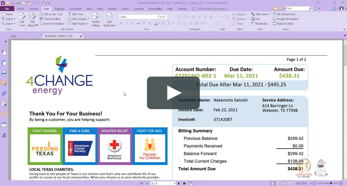Viewport: 347px width, 186px height.
Task: Toggle Underline formatting
Action: (x=133, y=23)
